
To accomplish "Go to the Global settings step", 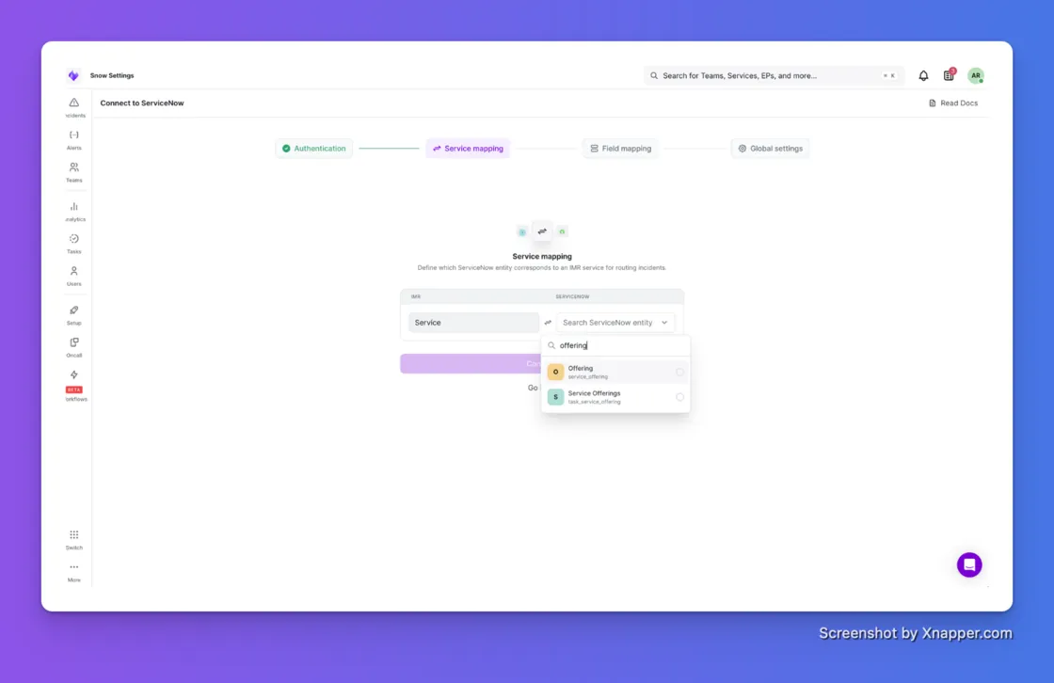I will pos(771,149).
